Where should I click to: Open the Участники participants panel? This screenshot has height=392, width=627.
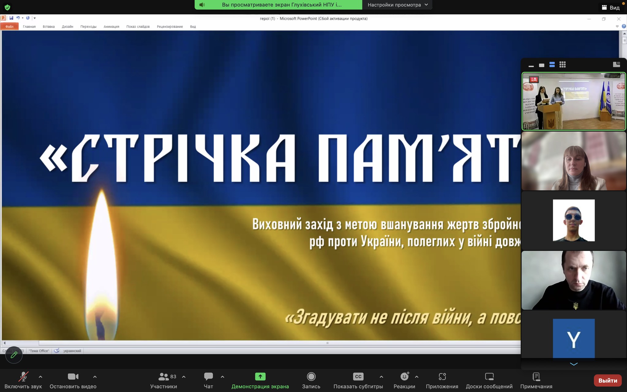click(x=163, y=381)
